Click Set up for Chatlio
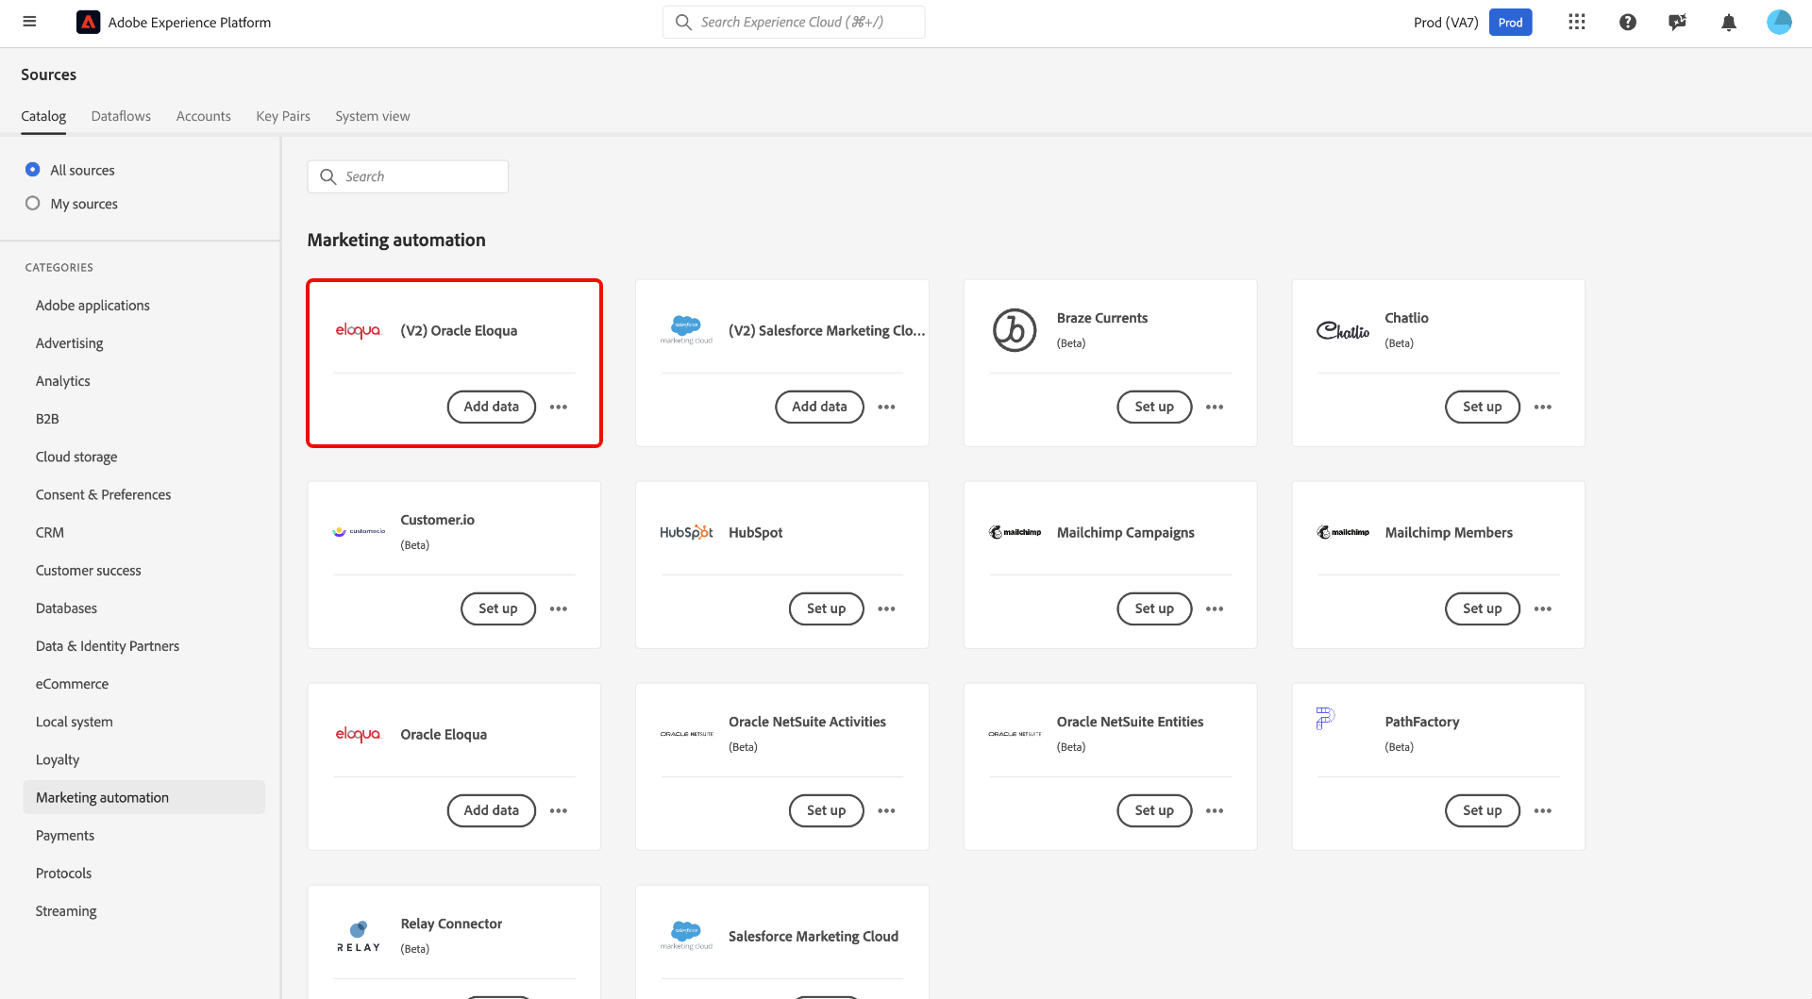The width and height of the screenshot is (1812, 999). [x=1483, y=407]
